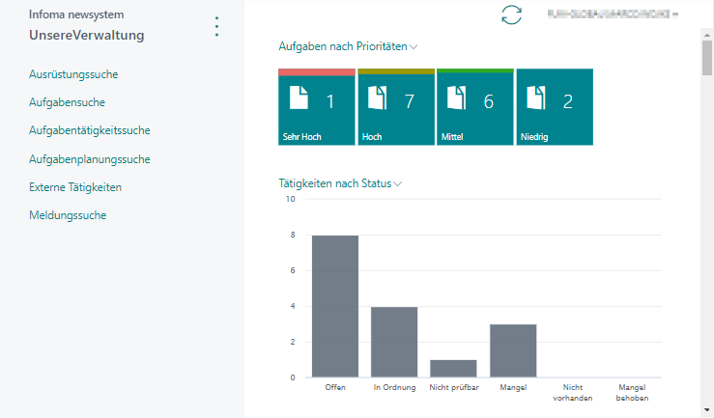Click document icon on Sehr Hoch tile
The width and height of the screenshot is (714, 418).
[x=300, y=98]
